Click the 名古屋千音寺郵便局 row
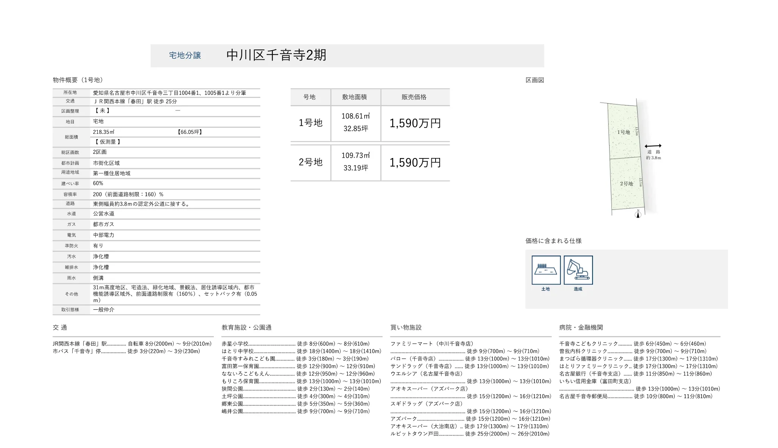 636,396
